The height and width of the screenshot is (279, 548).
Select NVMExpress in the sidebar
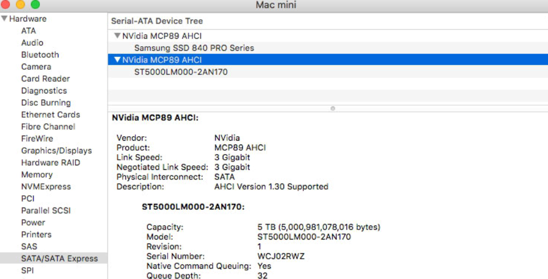(x=46, y=186)
